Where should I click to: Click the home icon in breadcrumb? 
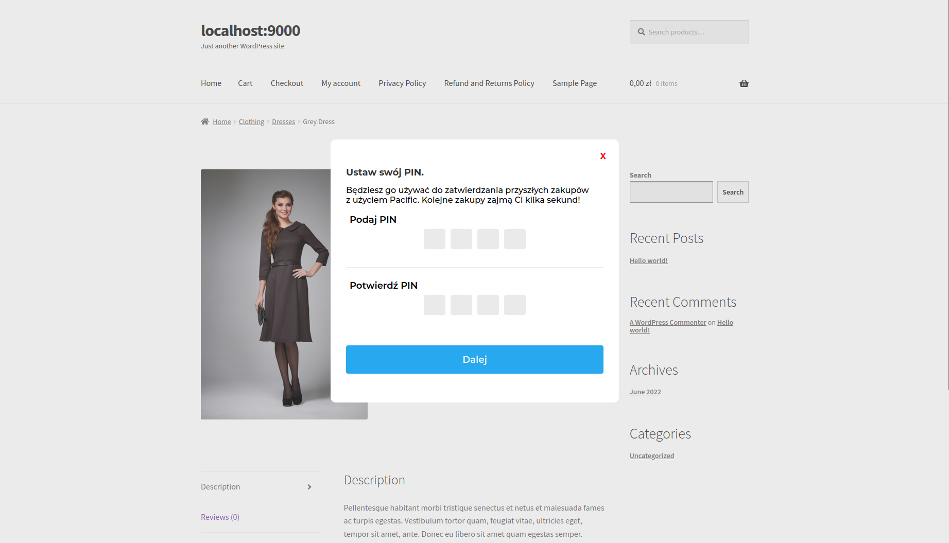tap(205, 121)
